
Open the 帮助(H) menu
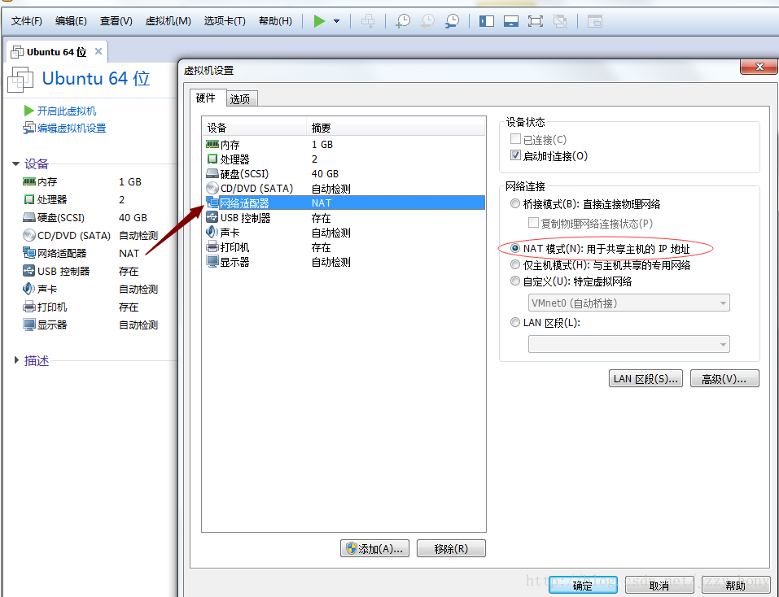(275, 21)
